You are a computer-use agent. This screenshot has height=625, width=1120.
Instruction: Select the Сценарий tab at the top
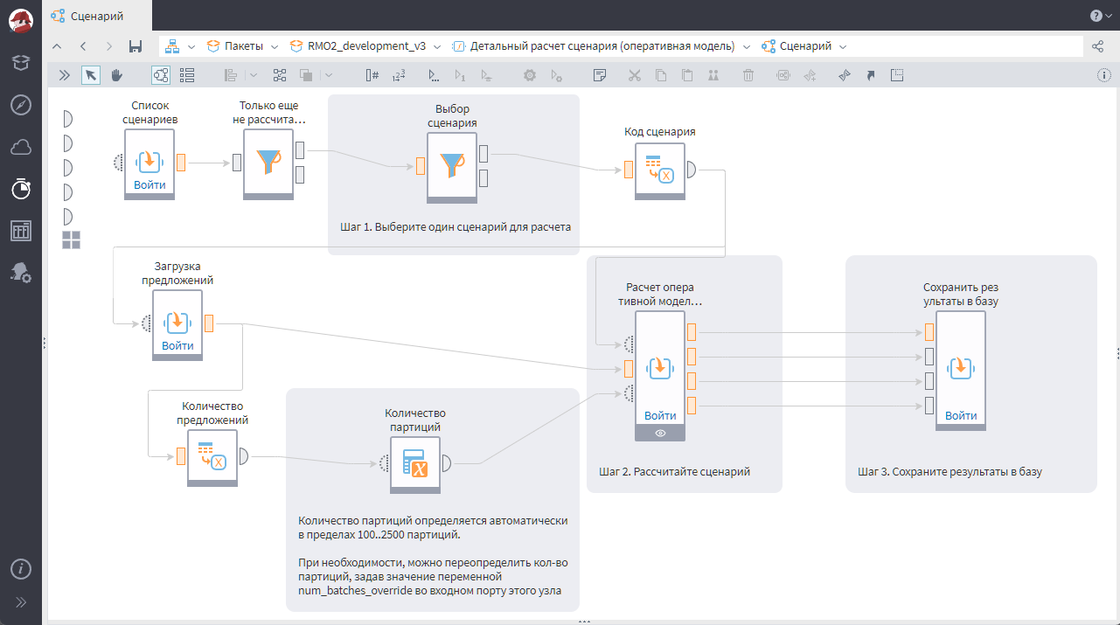pos(96,16)
